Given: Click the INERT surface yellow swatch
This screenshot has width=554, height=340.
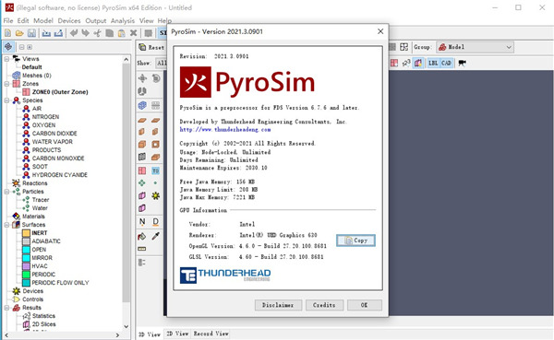Looking at the screenshot, I should 27,233.
